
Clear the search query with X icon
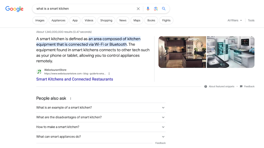pos(138,9)
